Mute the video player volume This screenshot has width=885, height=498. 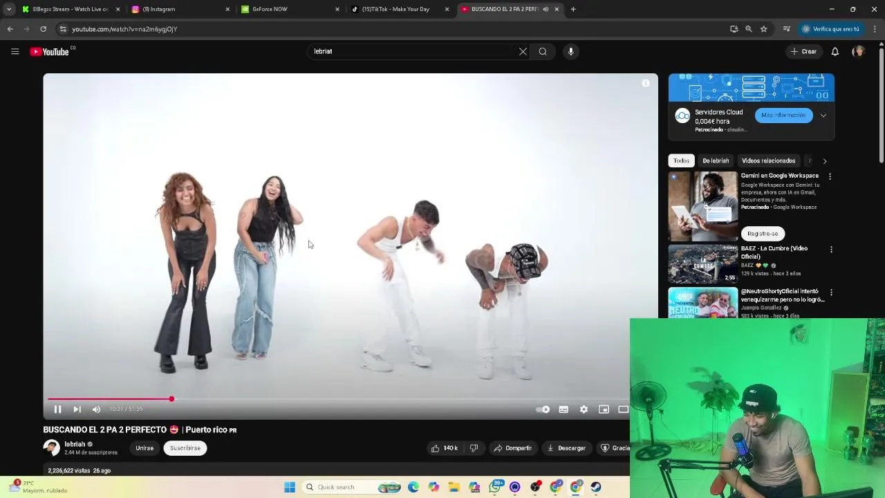[96, 409]
